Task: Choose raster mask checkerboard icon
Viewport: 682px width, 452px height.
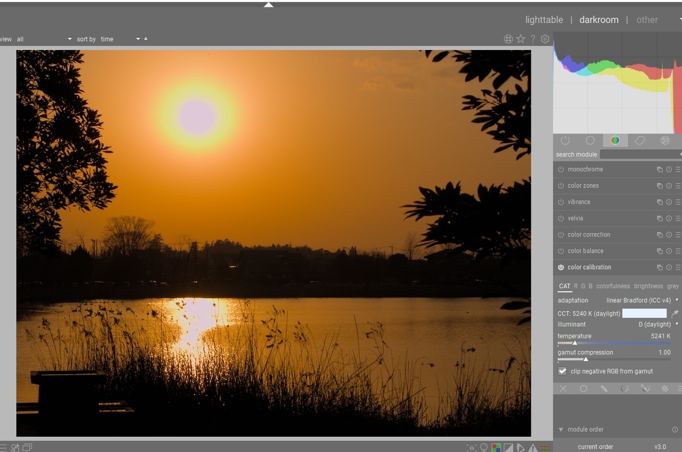Action: coord(665,389)
